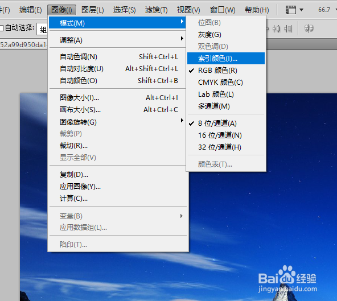This screenshot has width=337, height=301.
Task: Choose 自动对比度(U) command
Action: tap(117, 69)
